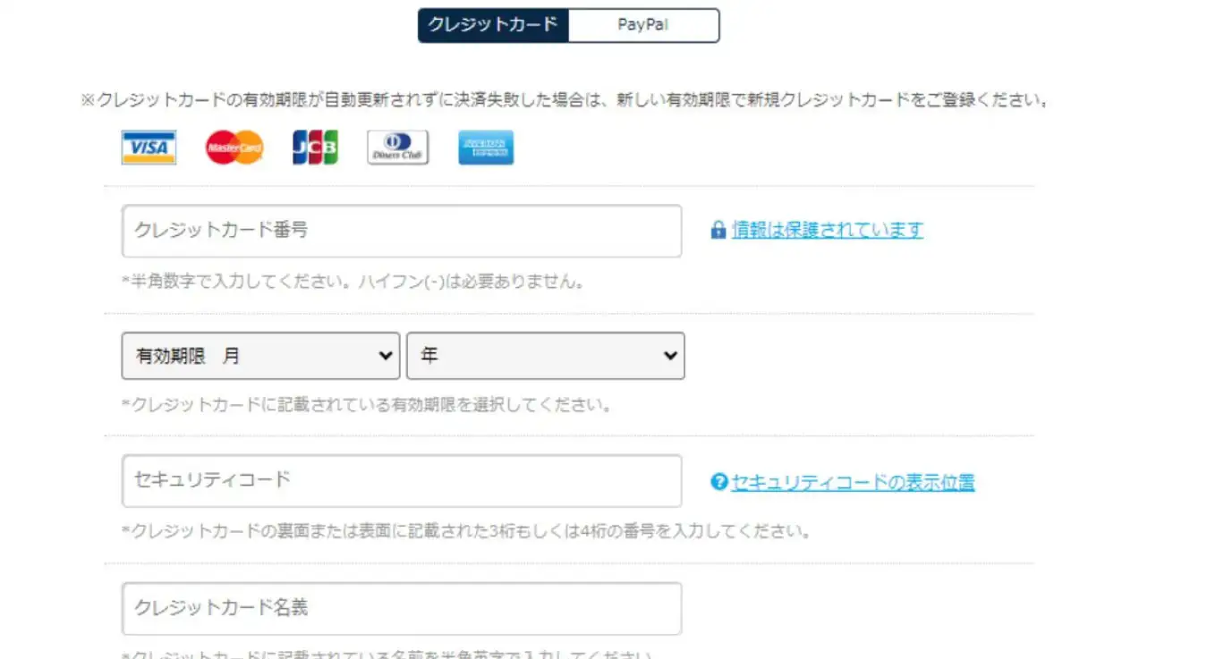Focus the クレジットカード番号 input field
The image size is (1224, 659).
(x=401, y=231)
